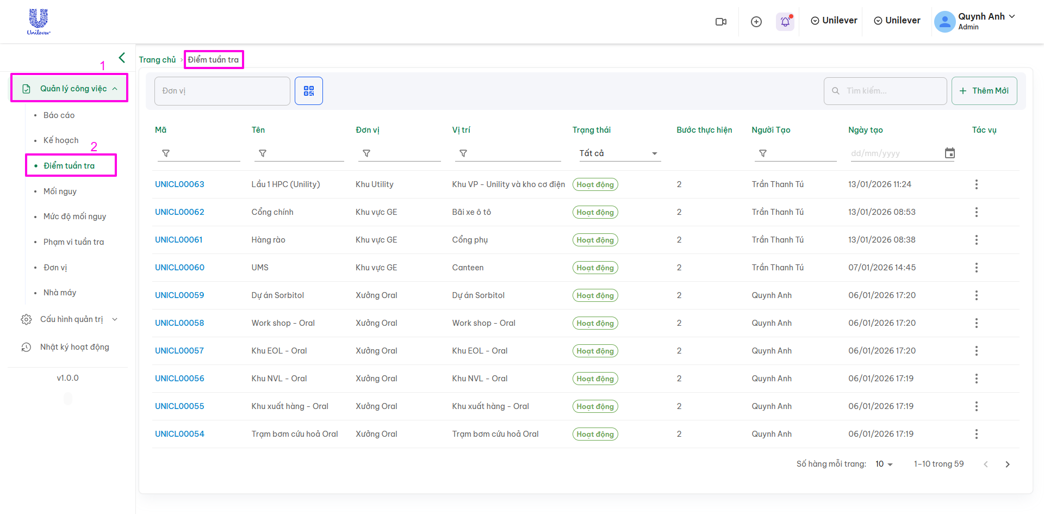Open the notification bell

[x=785, y=22]
